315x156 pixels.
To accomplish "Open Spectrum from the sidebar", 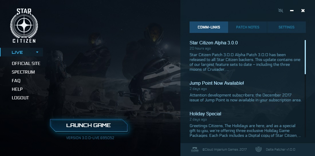I will pos(23,72).
